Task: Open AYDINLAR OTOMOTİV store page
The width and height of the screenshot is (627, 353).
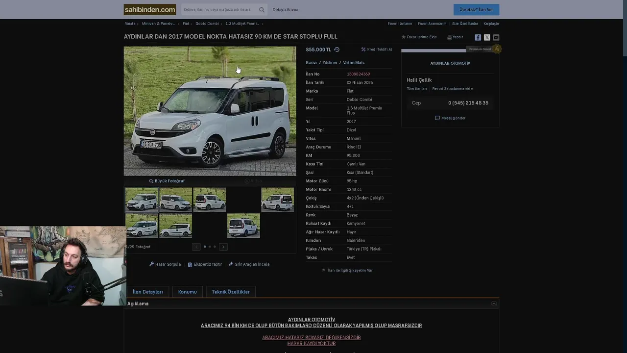Action: [x=450, y=63]
